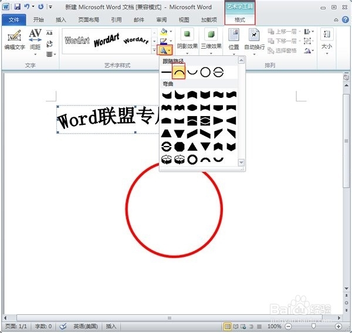The width and height of the screenshot is (352, 333).
Task: Switch to Print Layout view button
Action: pos(228,327)
